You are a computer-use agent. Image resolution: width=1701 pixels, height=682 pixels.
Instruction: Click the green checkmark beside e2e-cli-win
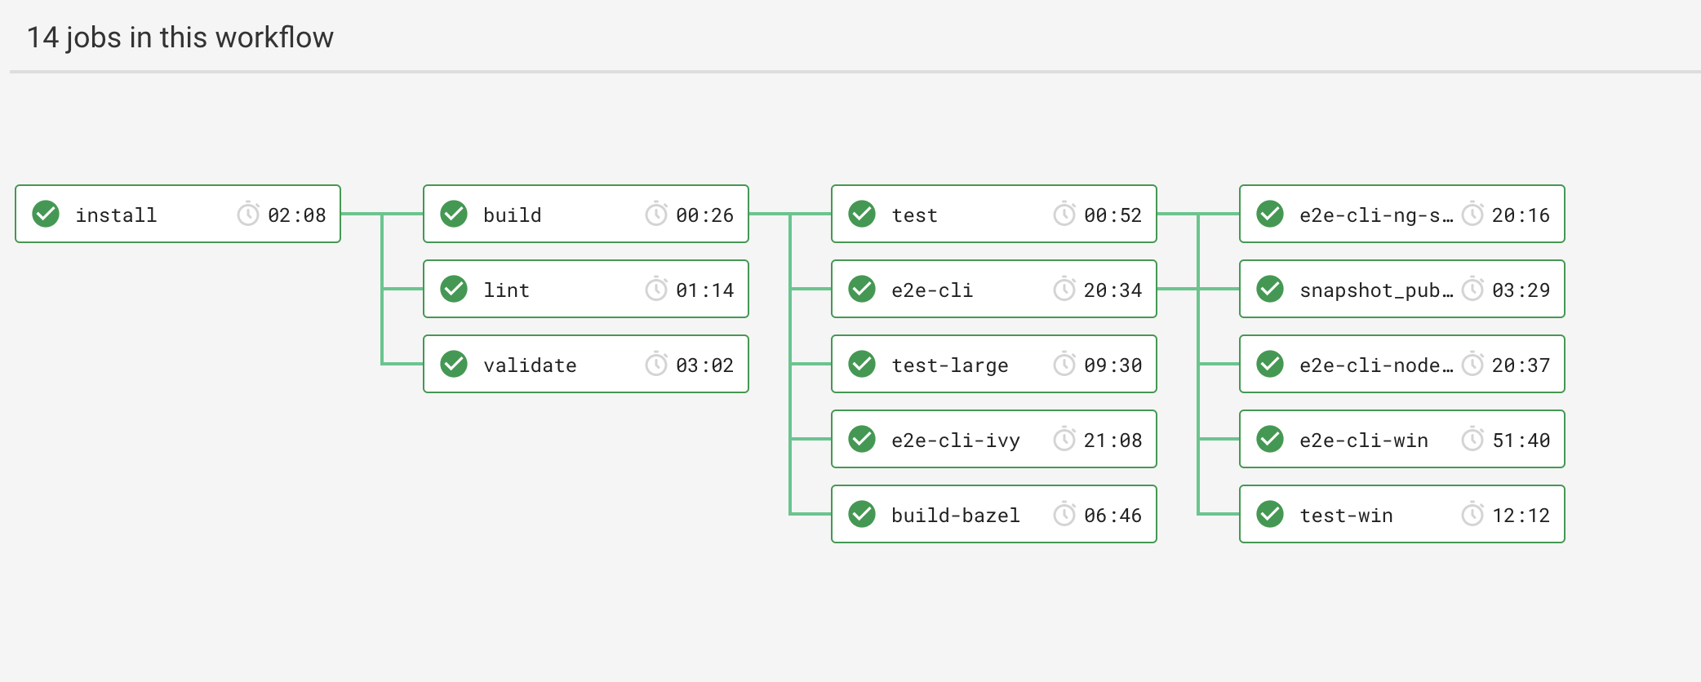(1270, 439)
